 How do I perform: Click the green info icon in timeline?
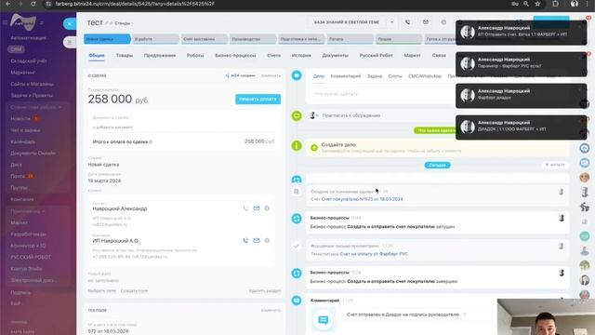pos(297,145)
